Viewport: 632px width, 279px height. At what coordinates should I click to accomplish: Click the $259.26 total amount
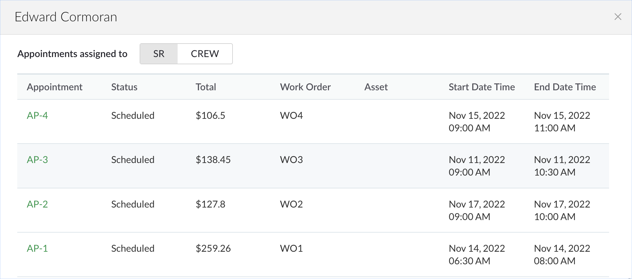coord(213,249)
